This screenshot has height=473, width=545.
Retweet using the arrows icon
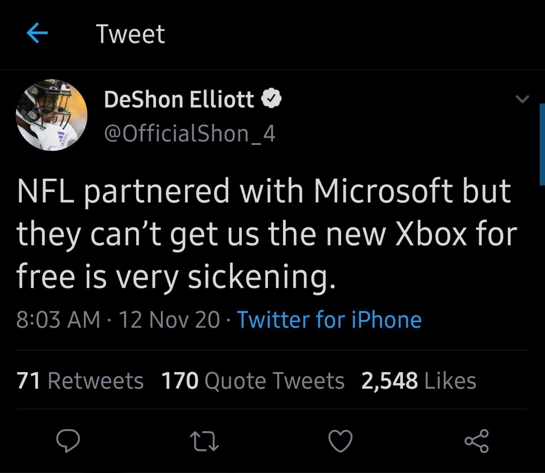click(x=204, y=441)
